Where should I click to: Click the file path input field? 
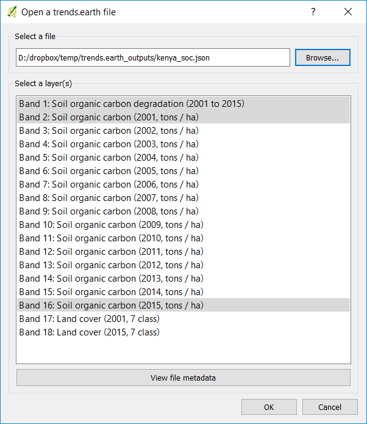[153, 57]
